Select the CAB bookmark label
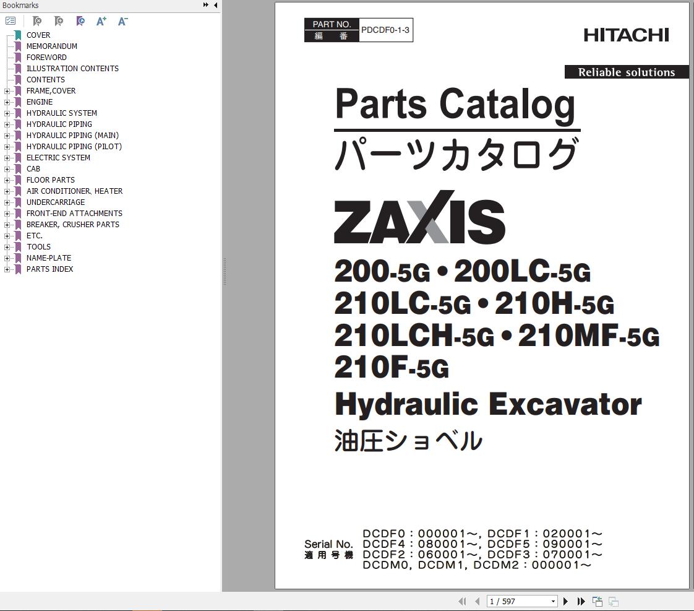Image resolution: width=694 pixels, height=611 pixels. 33,169
